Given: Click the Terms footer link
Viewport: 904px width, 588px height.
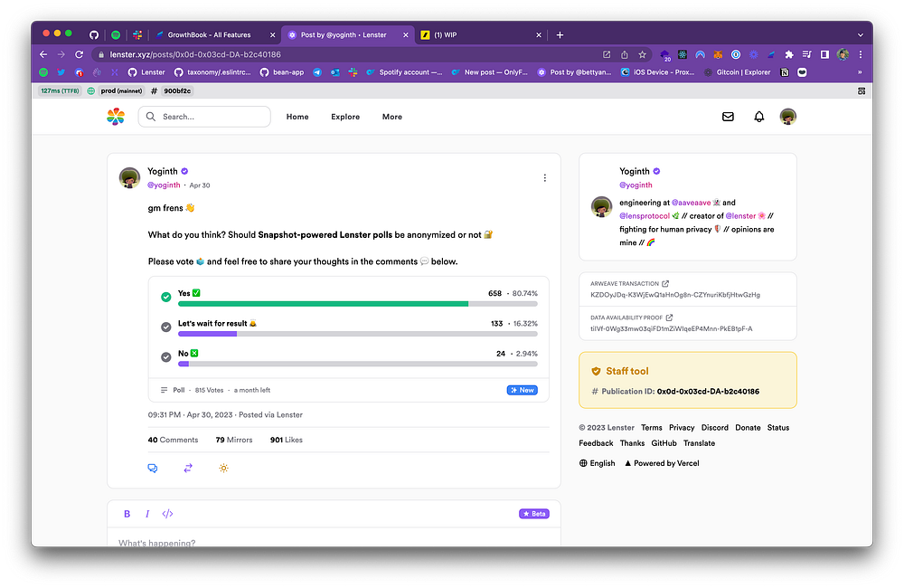Looking at the screenshot, I should click(x=652, y=428).
